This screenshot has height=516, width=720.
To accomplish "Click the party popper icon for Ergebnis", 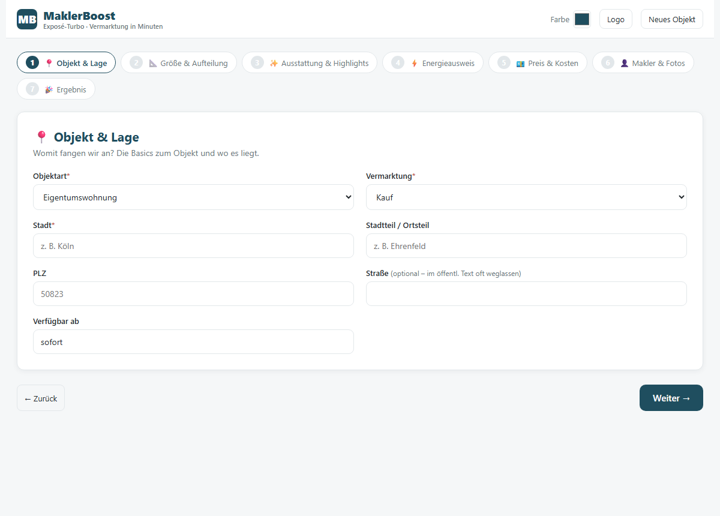I will [49, 89].
